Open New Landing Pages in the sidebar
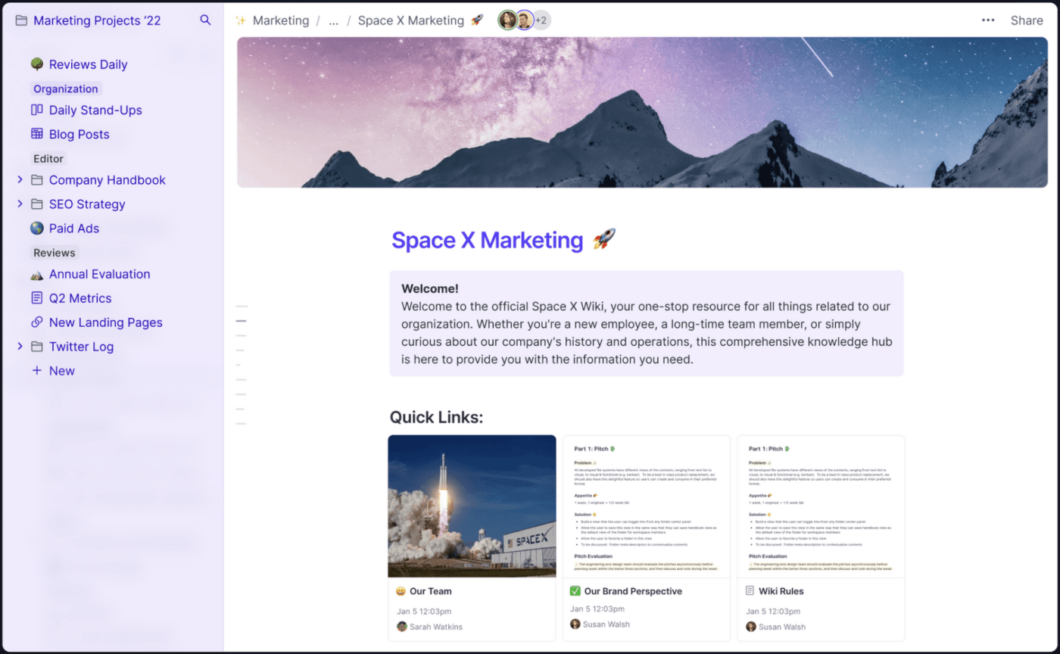The width and height of the screenshot is (1060, 654). tap(106, 322)
